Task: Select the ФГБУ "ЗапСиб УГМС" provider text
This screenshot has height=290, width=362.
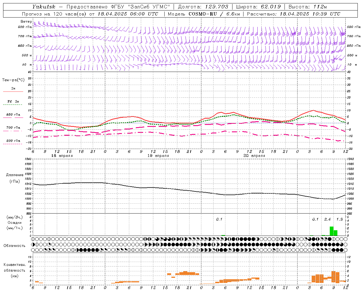Action: click(141, 7)
